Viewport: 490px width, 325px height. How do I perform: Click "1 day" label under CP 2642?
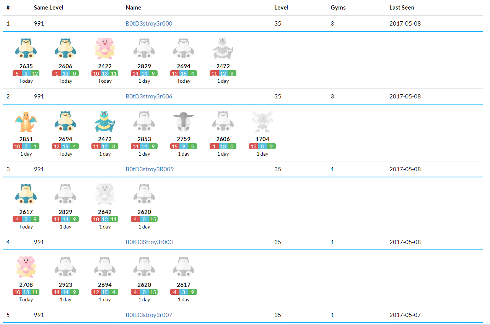(x=105, y=227)
